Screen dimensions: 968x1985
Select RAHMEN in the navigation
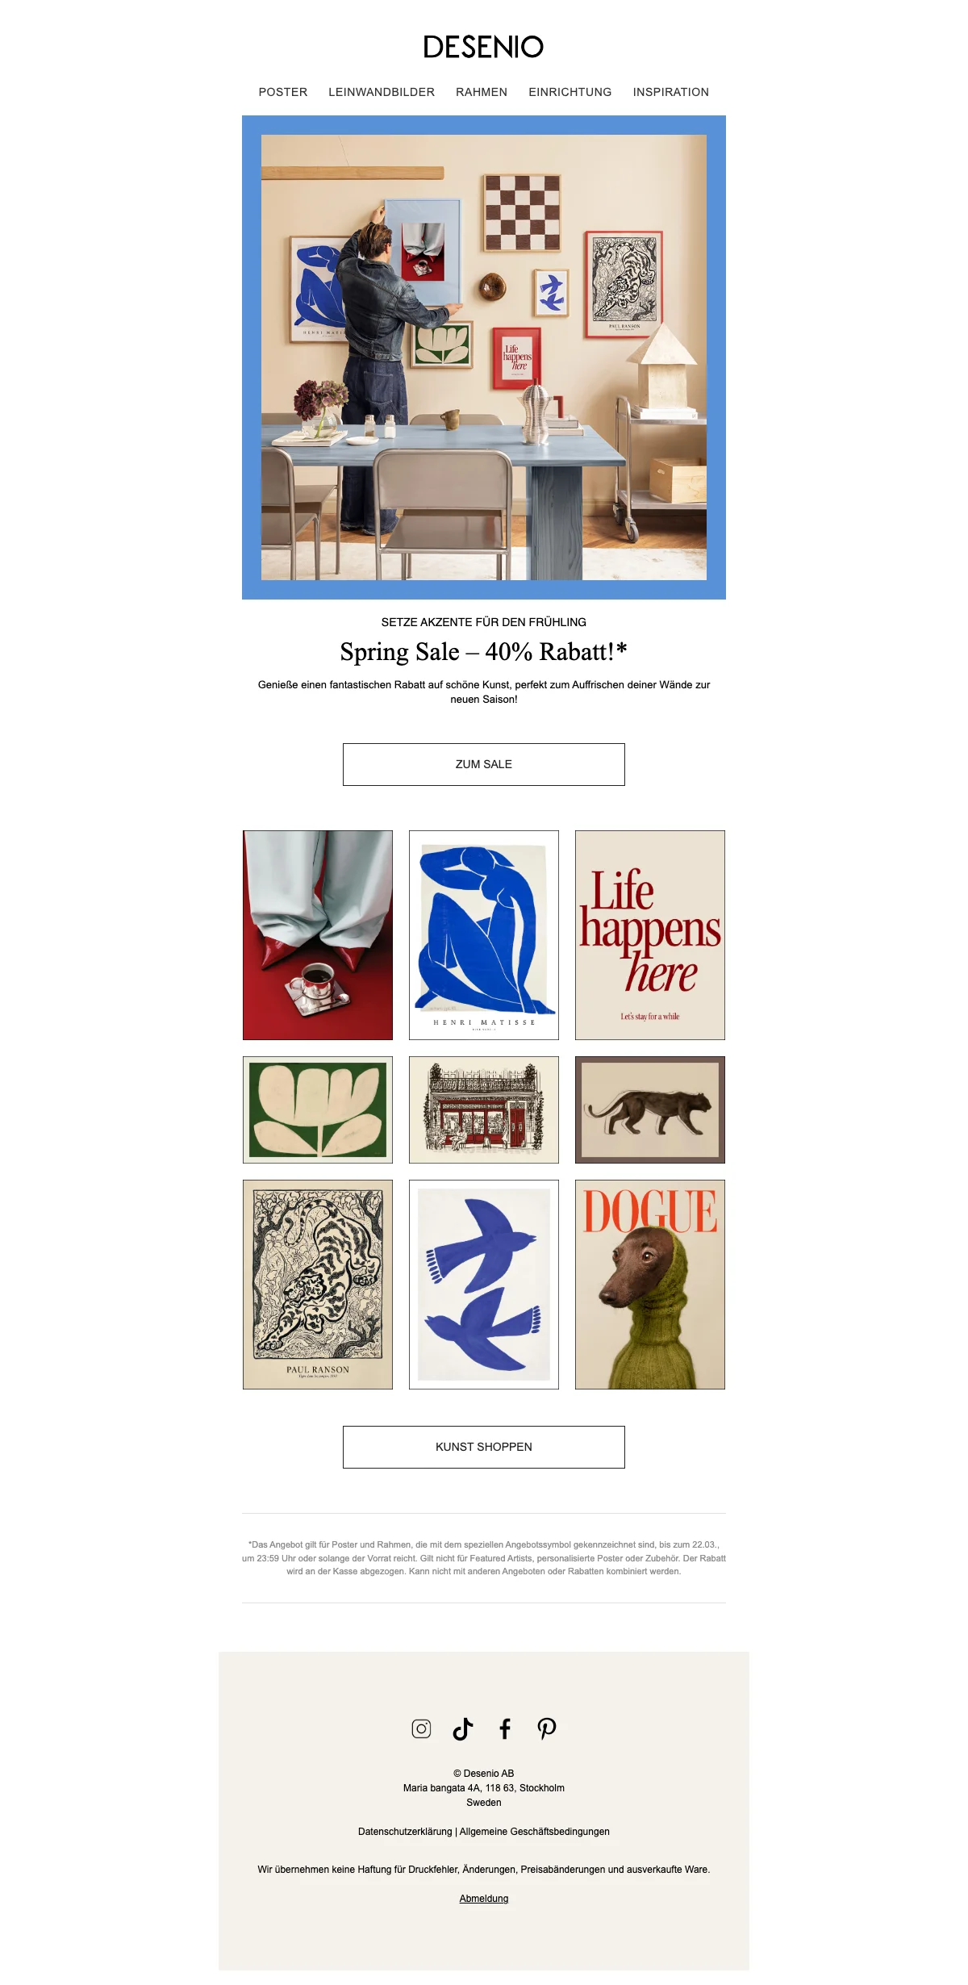[482, 92]
